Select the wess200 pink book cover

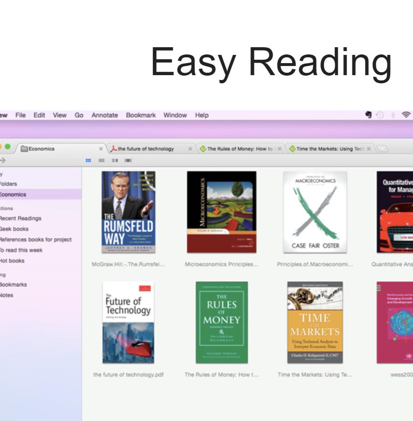pos(395,322)
